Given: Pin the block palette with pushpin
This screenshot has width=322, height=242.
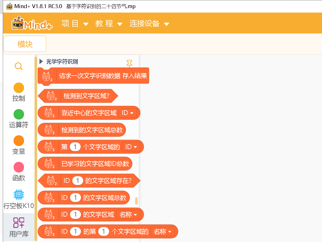Looking at the screenshot, I should (129, 63).
